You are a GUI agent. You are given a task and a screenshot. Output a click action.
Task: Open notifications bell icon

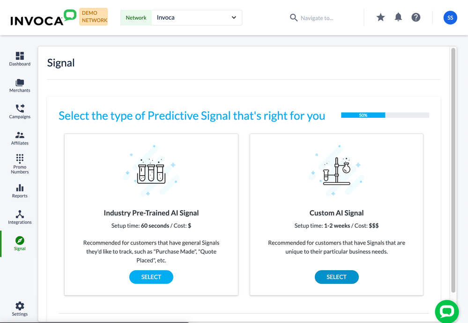398,17
